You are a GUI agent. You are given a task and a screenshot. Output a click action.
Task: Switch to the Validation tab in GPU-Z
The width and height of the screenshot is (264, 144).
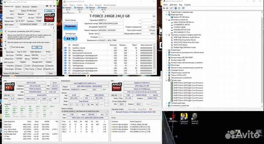coord(34,7)
